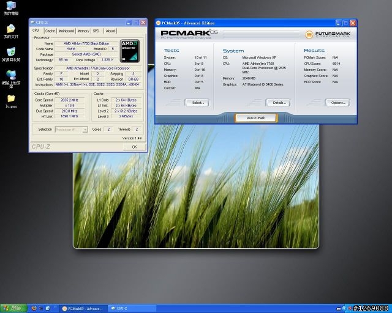This screenshot has width=392, height=313.
Task: Click the Microsoft Windows XP OS text
Action: 259,57
